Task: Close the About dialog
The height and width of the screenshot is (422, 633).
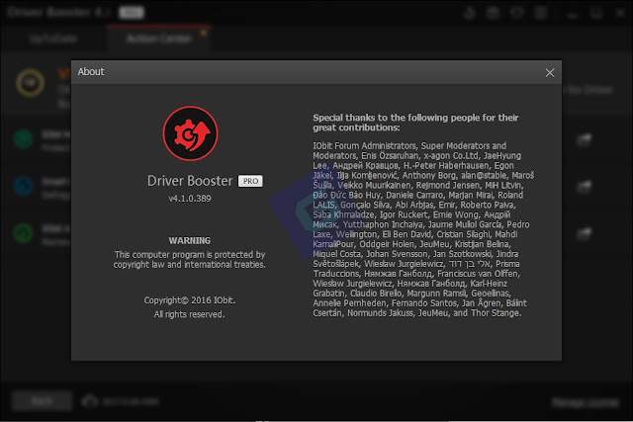Action: pyautogui.click(x=550, y=72)
